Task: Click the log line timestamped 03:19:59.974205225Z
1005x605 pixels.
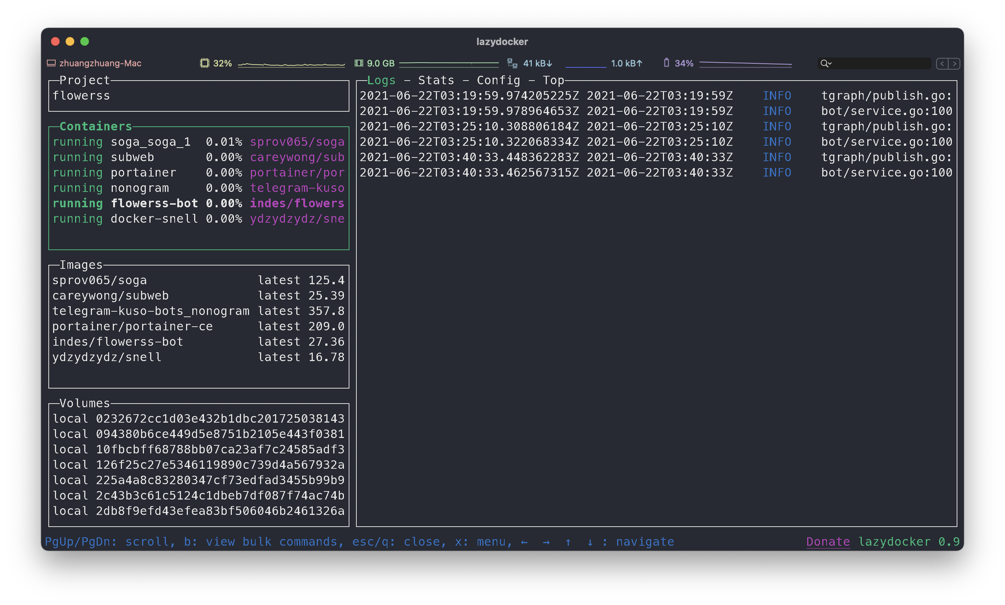Action: [x=656, y=96]
